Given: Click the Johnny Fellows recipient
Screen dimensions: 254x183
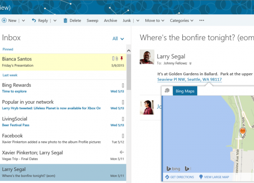Looking at the screenshot, I should [x=175, y=64].
